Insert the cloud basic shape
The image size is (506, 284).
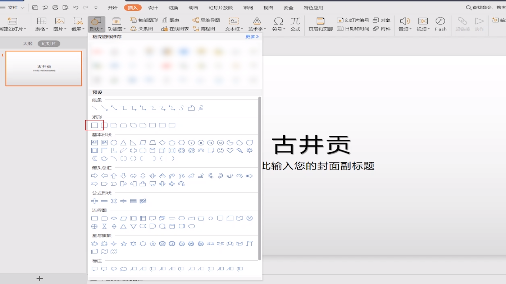click(x=104, y=158)
